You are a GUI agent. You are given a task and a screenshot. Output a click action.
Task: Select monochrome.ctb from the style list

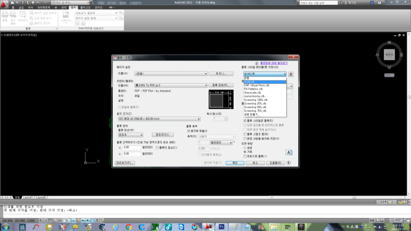pyautogui.click(x=265, y=96)
